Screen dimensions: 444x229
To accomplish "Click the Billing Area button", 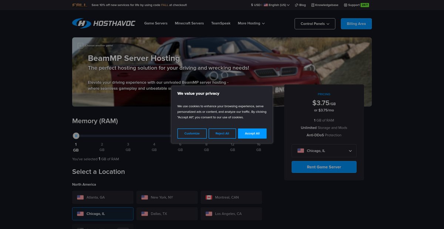I will [356, 24].
